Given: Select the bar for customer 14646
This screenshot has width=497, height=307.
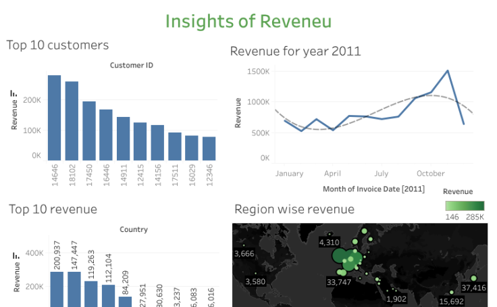Looking at the screenshot, I should click(x=54, y=117).
